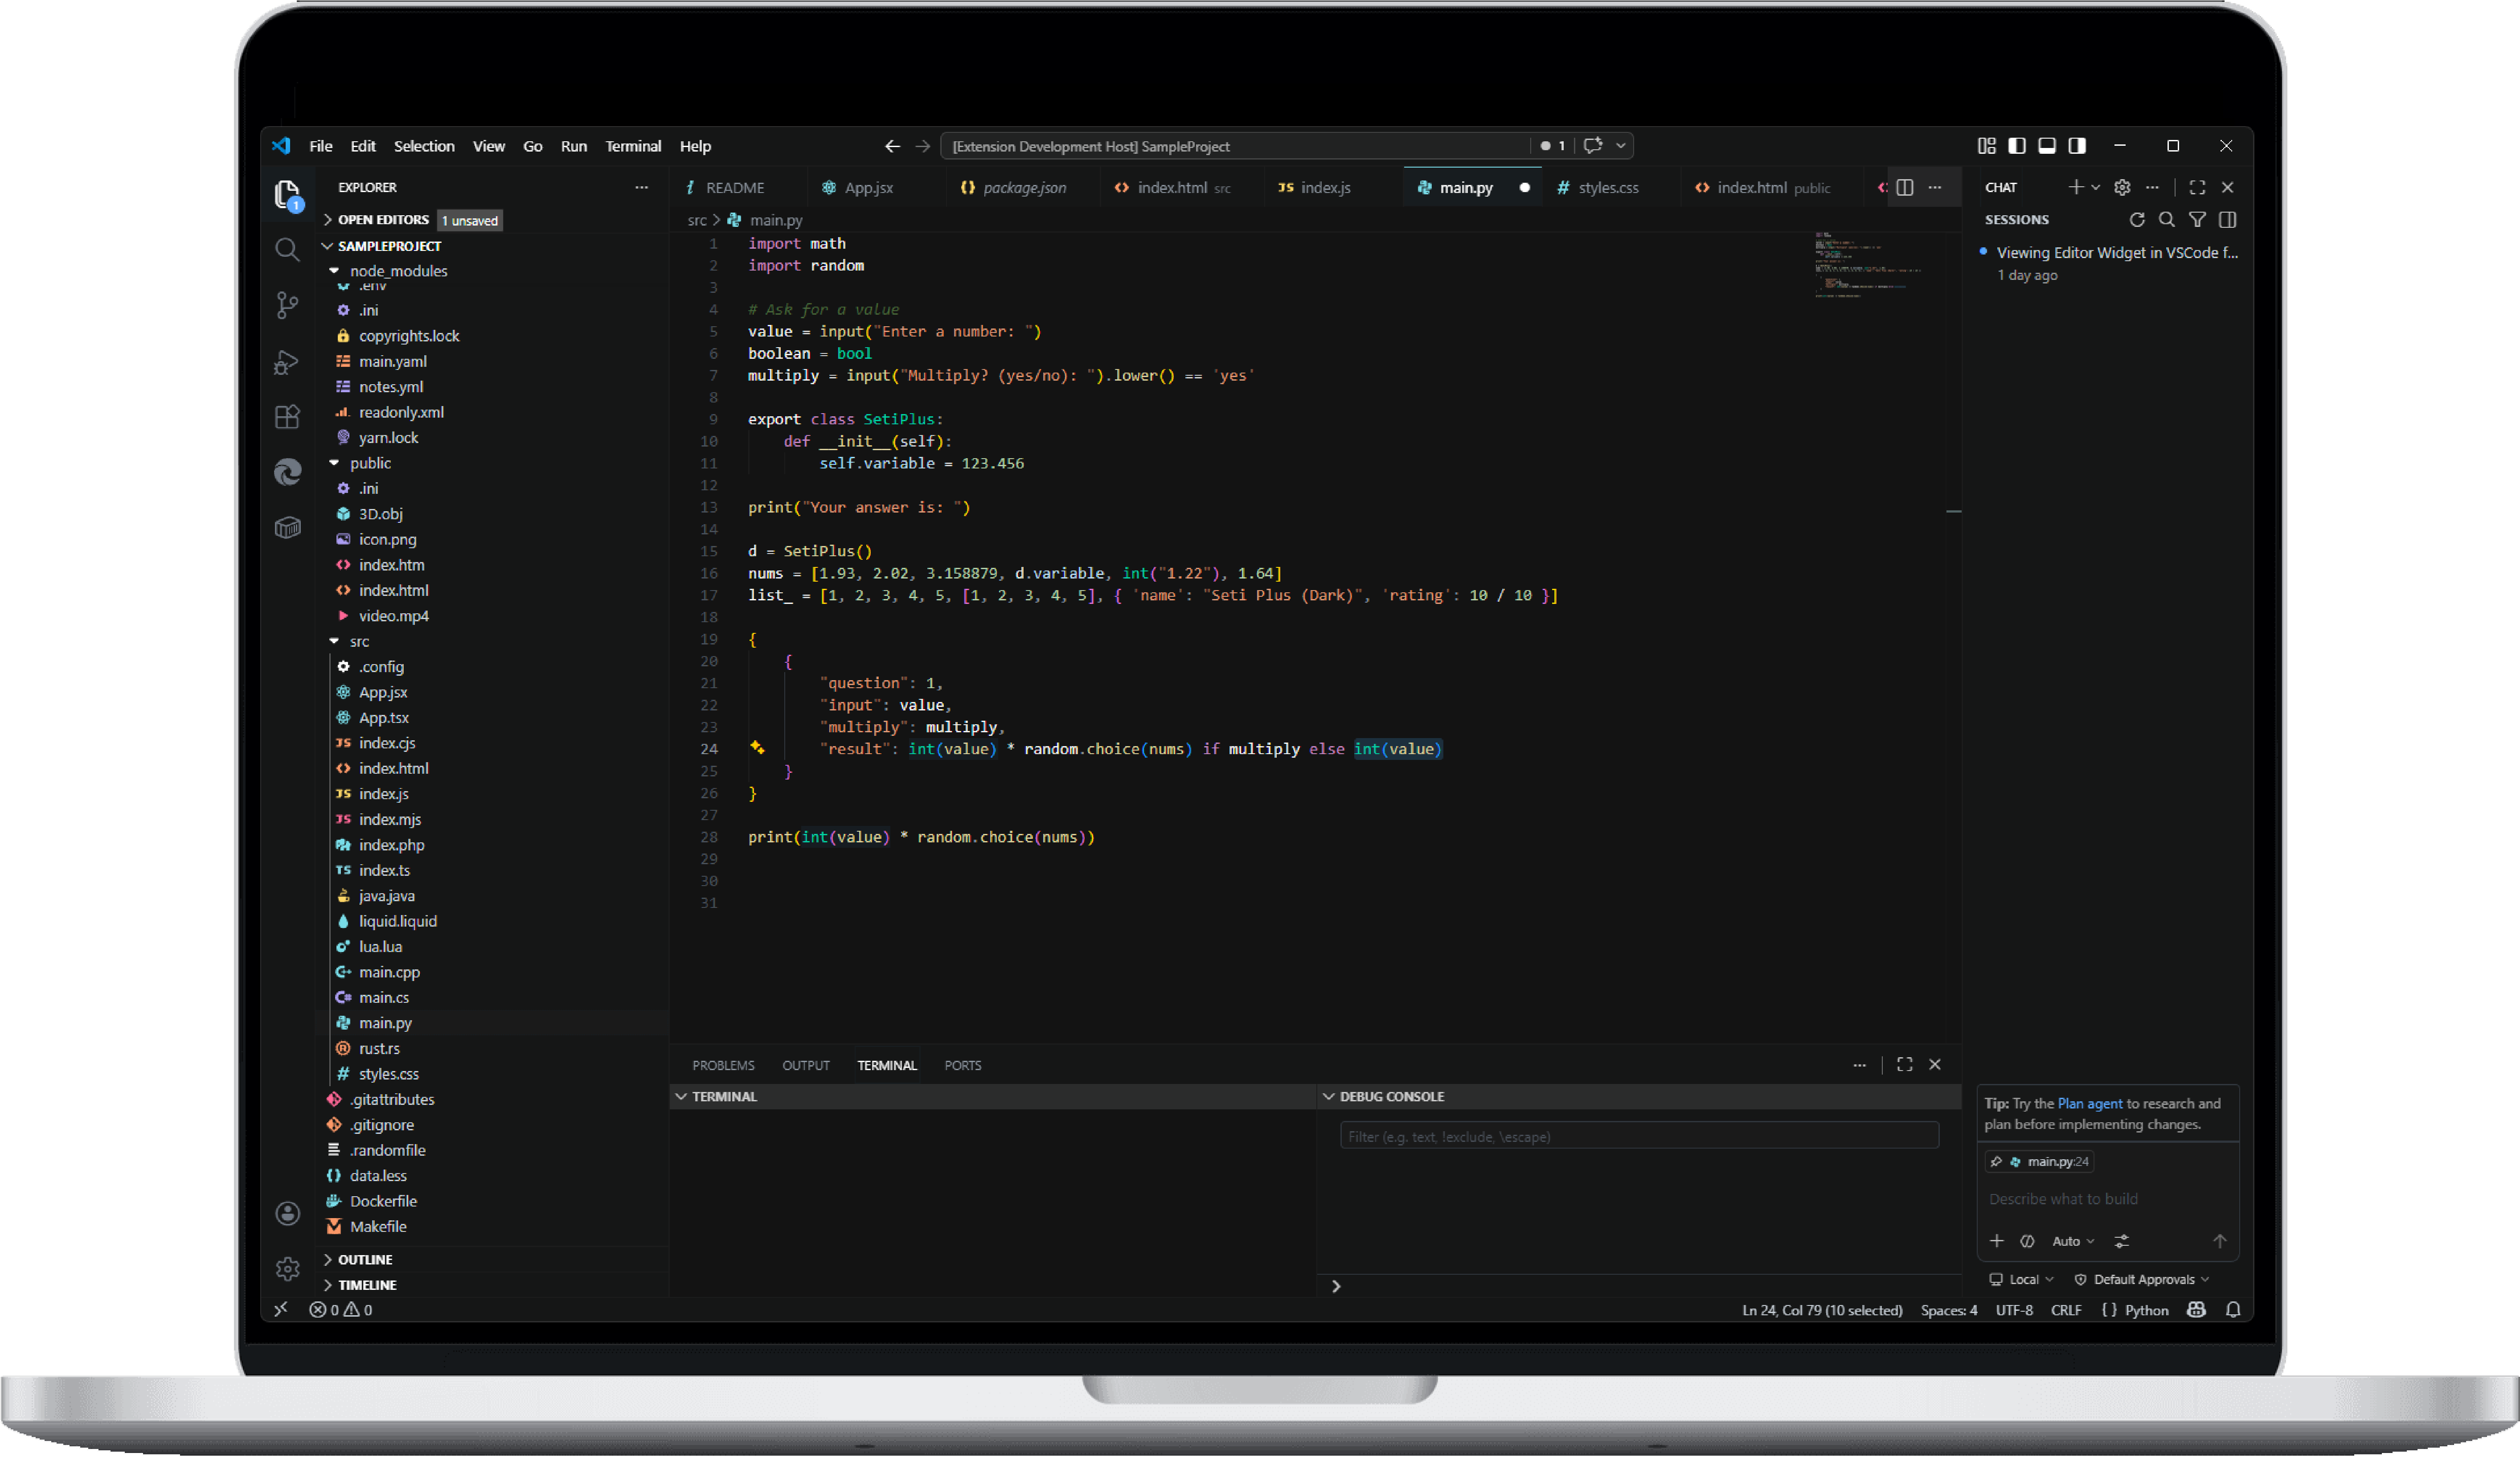This screenshot has width=2520, height=1457.
Task: Open the Local session target dropdown
Action: [2021, 1280]
